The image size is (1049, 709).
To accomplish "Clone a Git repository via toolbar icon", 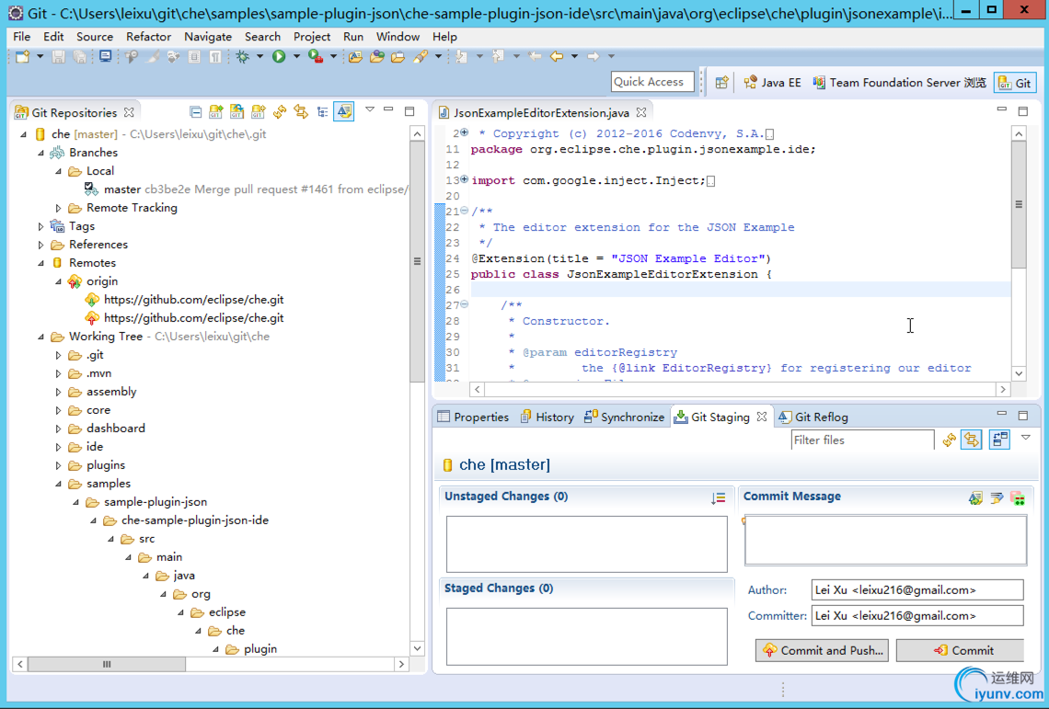I will (x=236, y=111).
